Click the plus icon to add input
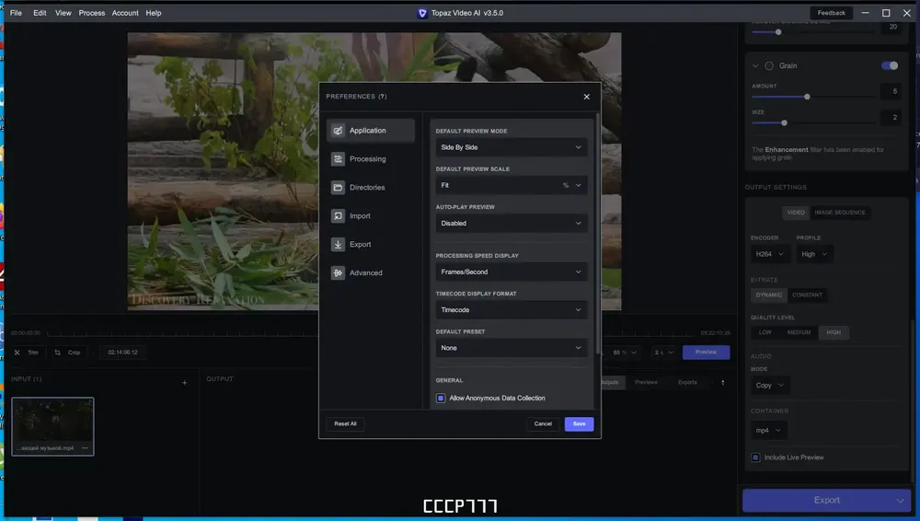This screenshot has height=521, width=920. (x=184, y=382)
